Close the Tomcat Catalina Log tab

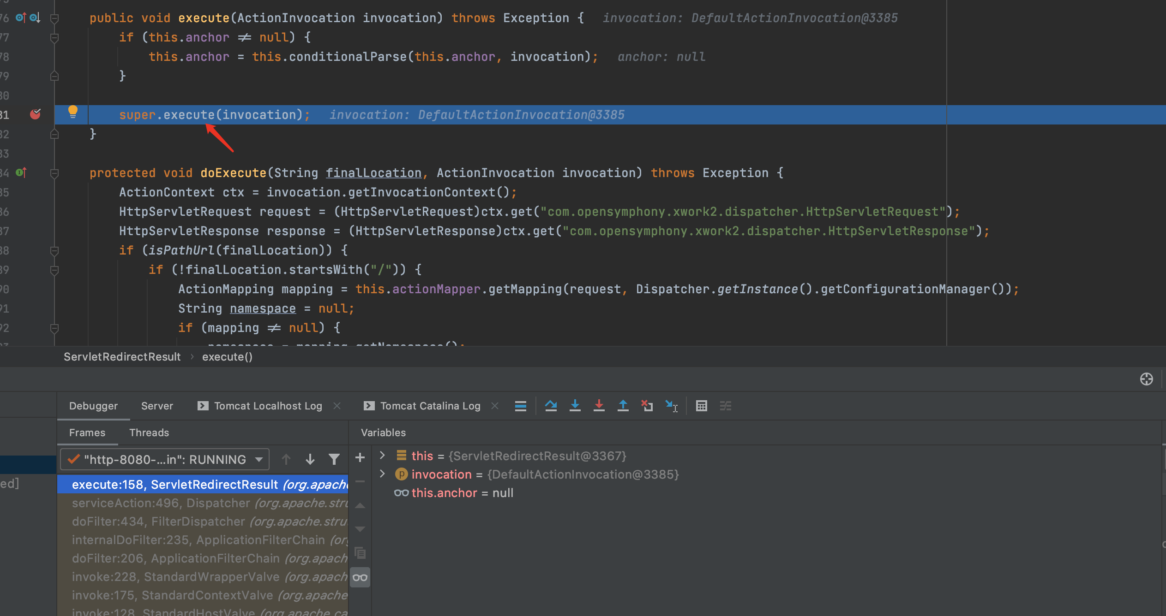click(495, 406)
